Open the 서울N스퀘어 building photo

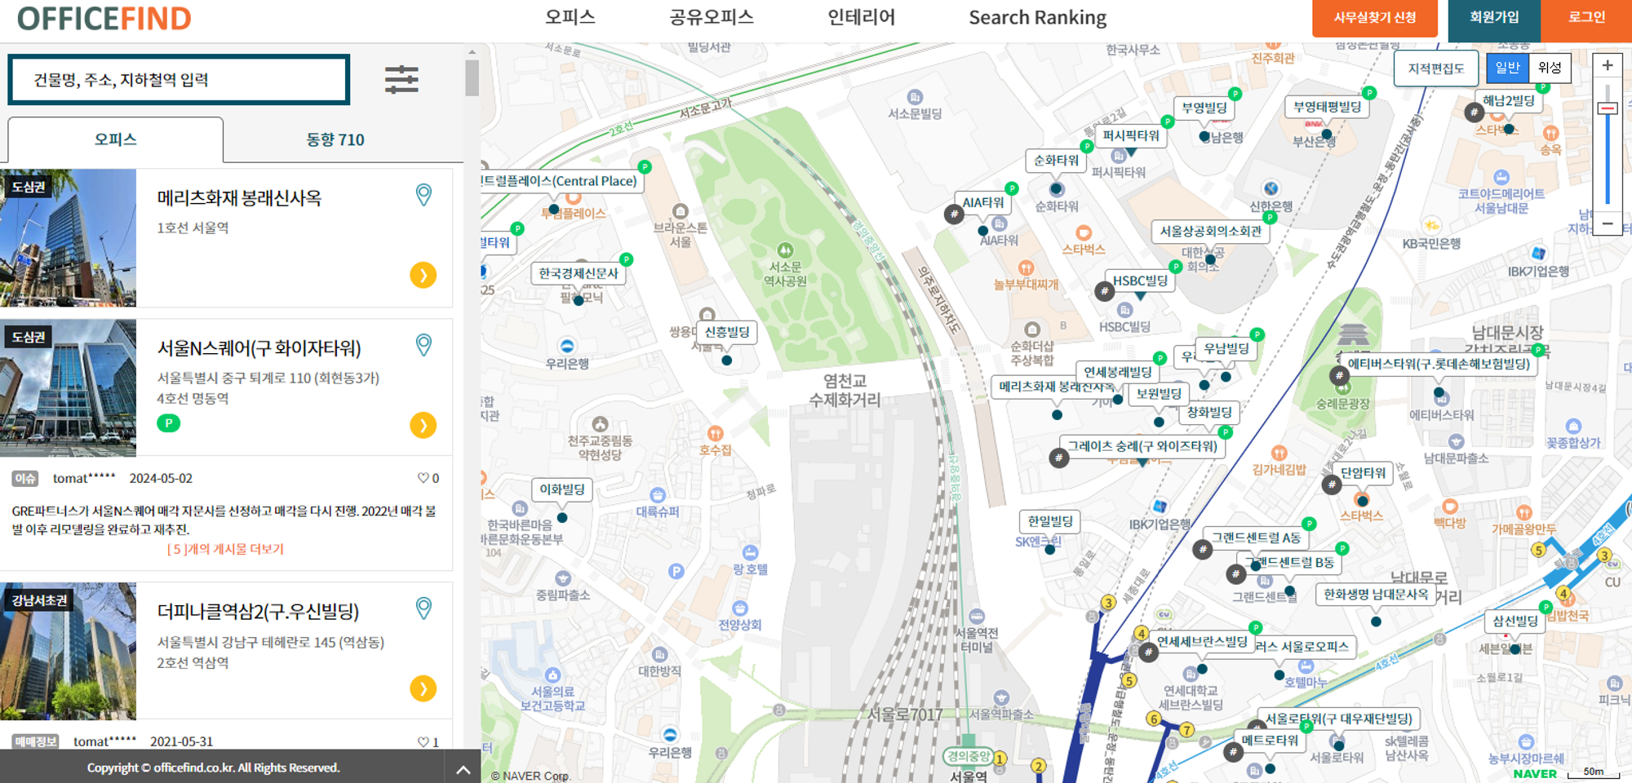click(68, 388)
